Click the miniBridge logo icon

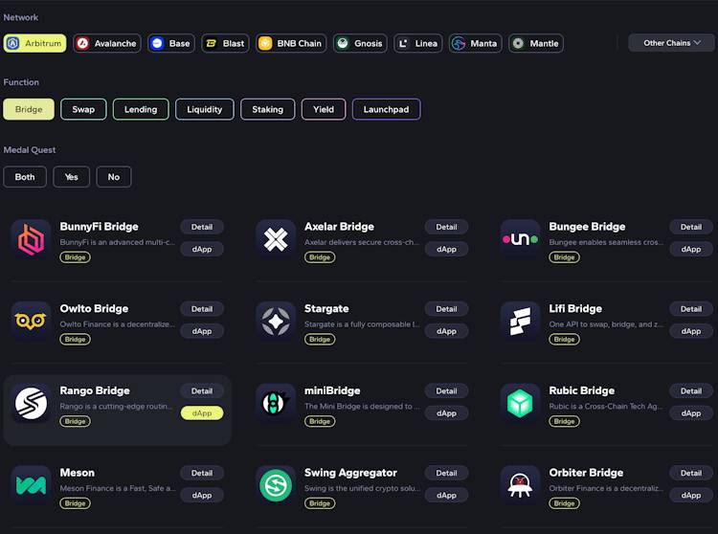[276, 403]
